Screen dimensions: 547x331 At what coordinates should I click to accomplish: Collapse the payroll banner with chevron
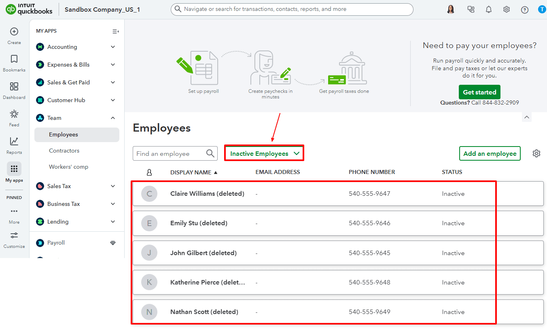(x=526, y=117)
